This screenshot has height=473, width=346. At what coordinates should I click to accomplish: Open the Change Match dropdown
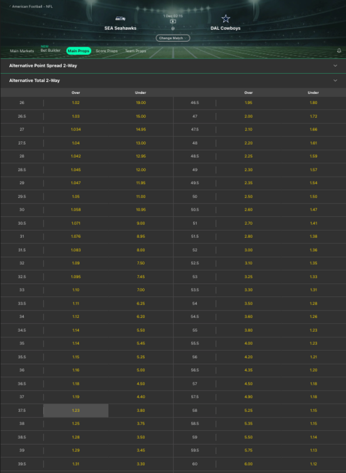173,38
